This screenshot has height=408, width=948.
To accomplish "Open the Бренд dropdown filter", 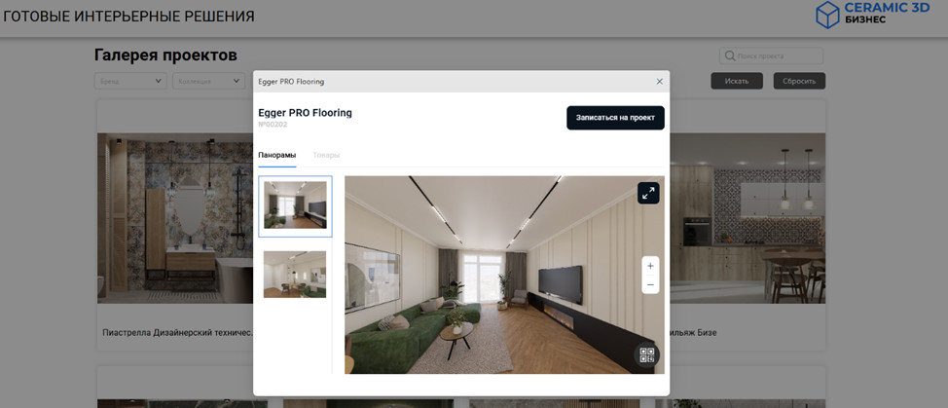I will (130, 81).
